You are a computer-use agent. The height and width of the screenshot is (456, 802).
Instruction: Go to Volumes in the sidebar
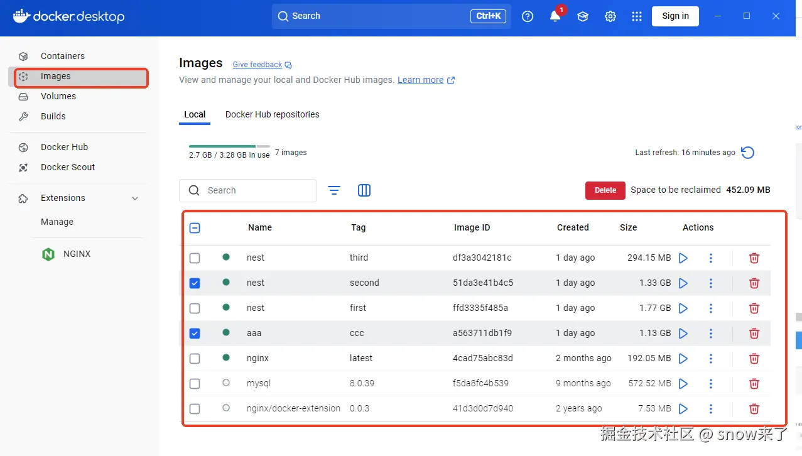pyautogui.click(x=77, y=96)
